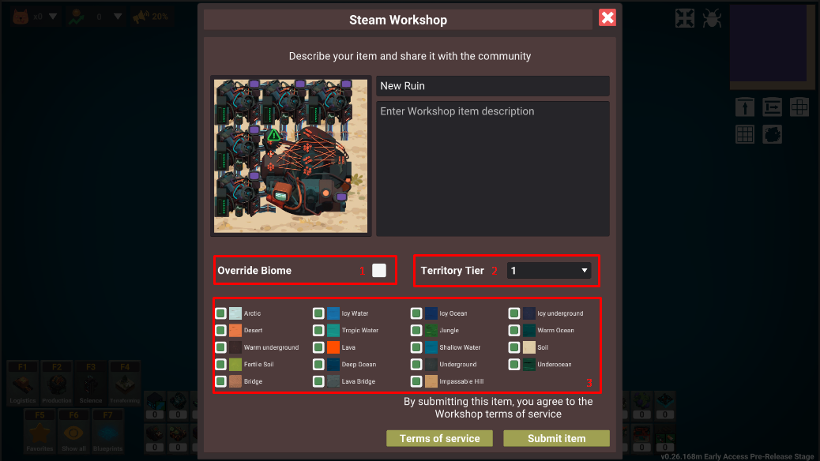
Task: Toggle the Arctic biome checkbox
Action: pos(220,313)
